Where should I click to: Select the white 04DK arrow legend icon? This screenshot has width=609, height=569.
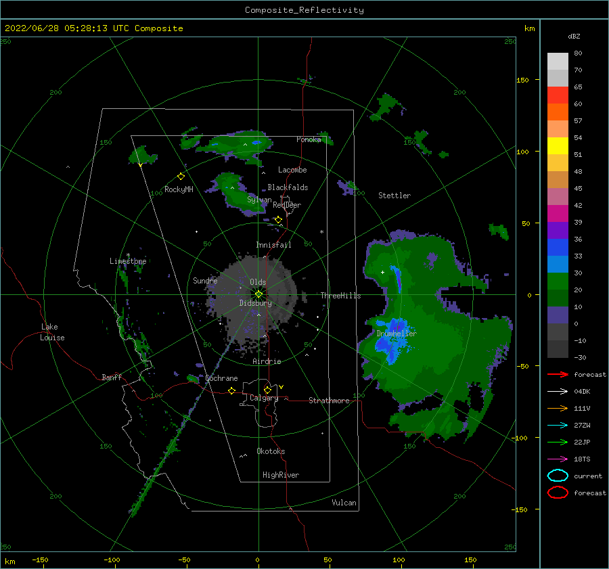558,392
